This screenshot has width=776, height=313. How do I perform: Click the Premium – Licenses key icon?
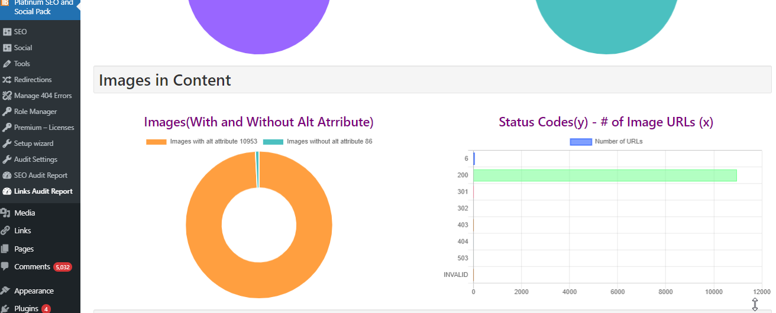(x=7, y=128)
